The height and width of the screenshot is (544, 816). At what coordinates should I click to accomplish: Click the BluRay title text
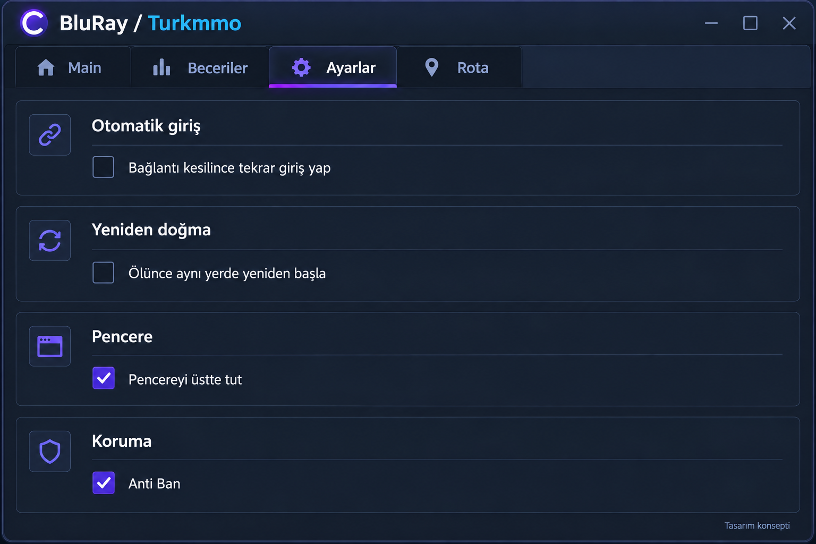(93, 23)
